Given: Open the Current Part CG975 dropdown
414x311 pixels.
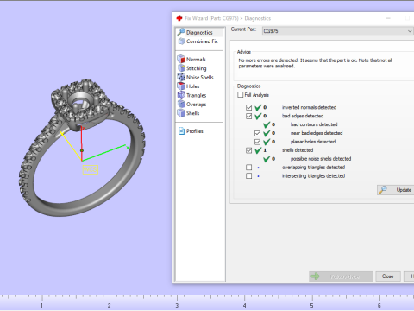Looking at the screenshot, I should click(338, 31).
